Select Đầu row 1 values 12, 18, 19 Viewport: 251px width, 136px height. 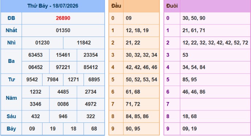(137, 30)
